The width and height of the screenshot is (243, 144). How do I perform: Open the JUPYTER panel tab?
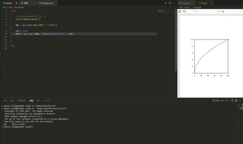pyautogui.click(x=47, y=100)
